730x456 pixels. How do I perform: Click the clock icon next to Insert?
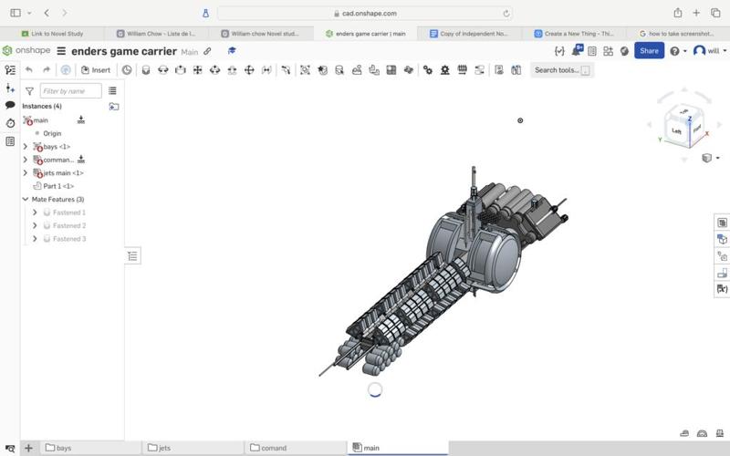point(127,70)
